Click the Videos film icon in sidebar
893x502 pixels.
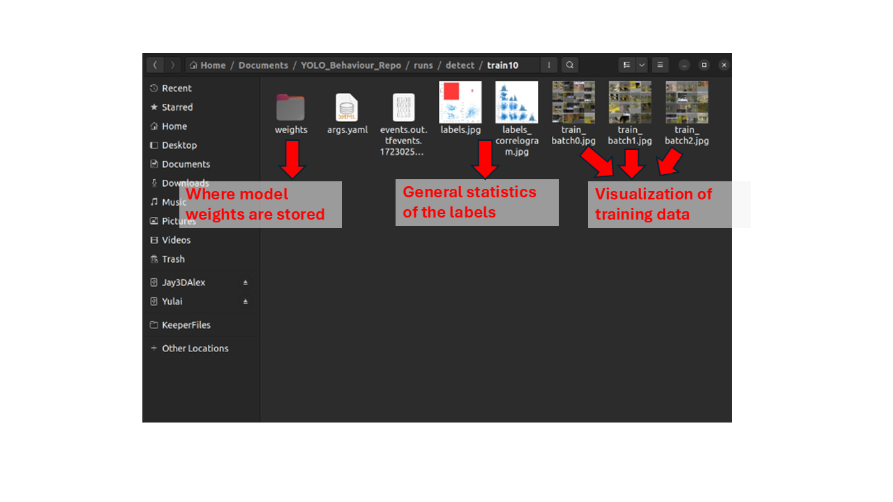(154, 240)
